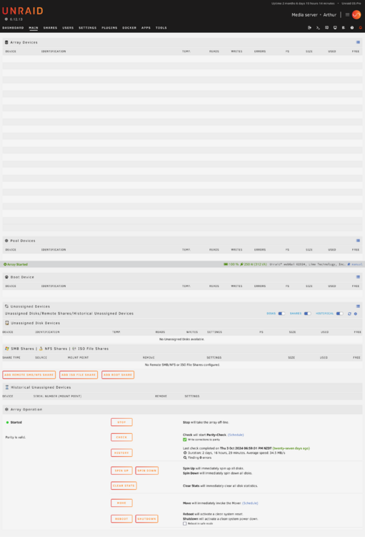Click the Parity is valid text
The height and width of the screenshot is (537, 365).
tap(16, 437)
